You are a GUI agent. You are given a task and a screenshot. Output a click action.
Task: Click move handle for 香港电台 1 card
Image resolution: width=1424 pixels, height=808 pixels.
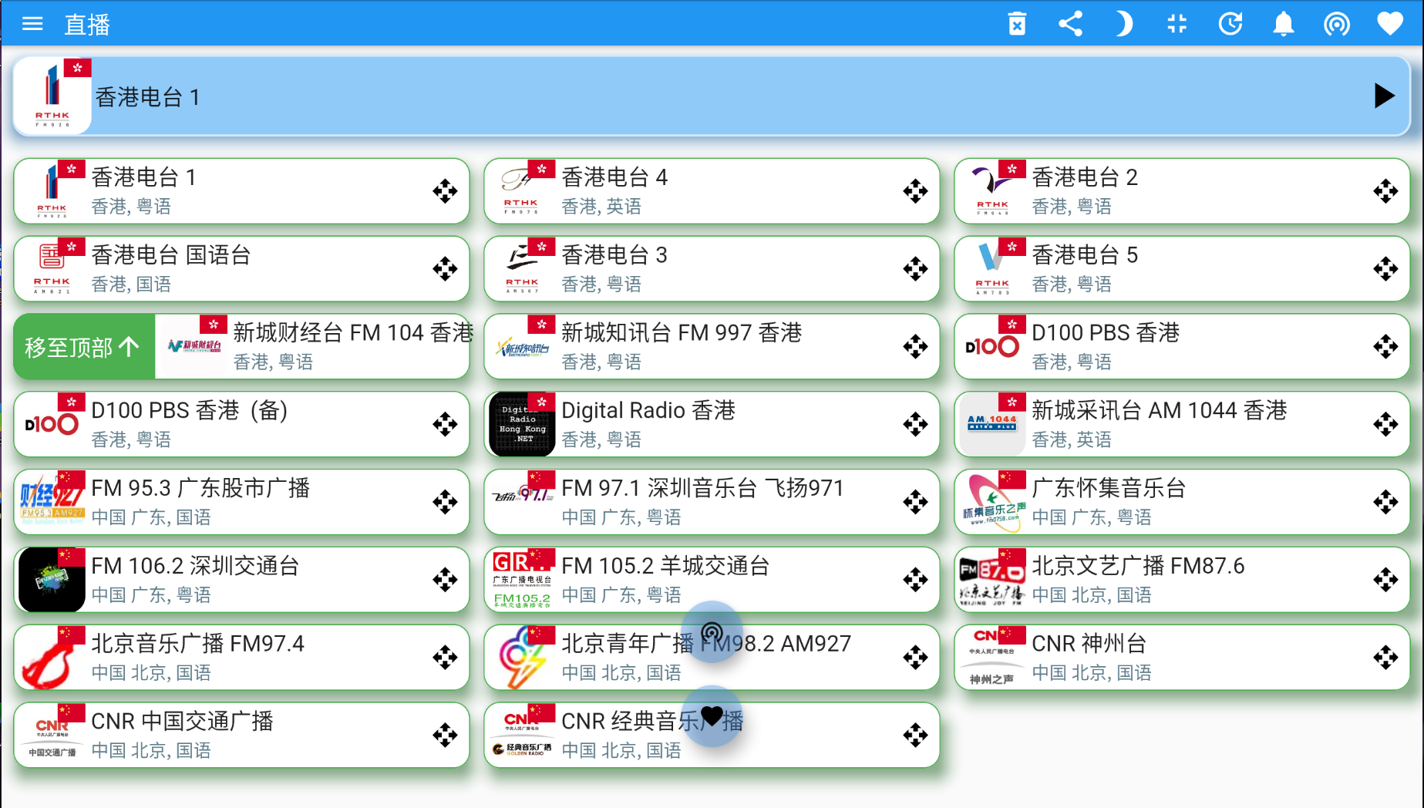(445, 191)
